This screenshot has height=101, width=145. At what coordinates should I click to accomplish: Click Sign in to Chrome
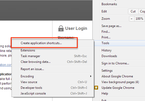pos(122,63)
